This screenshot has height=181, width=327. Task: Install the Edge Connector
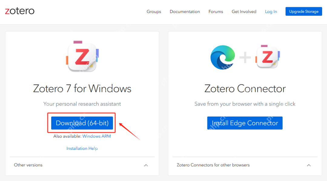tap(245, 123)
